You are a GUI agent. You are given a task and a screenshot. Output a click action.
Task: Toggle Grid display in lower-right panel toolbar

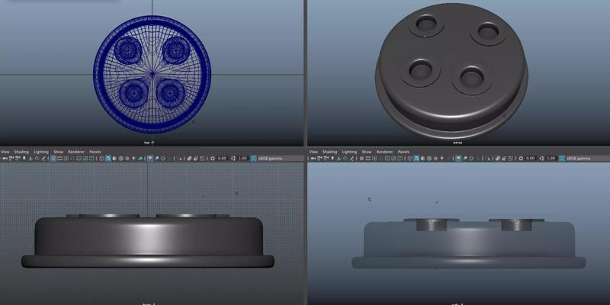click(x=361, y=159)
